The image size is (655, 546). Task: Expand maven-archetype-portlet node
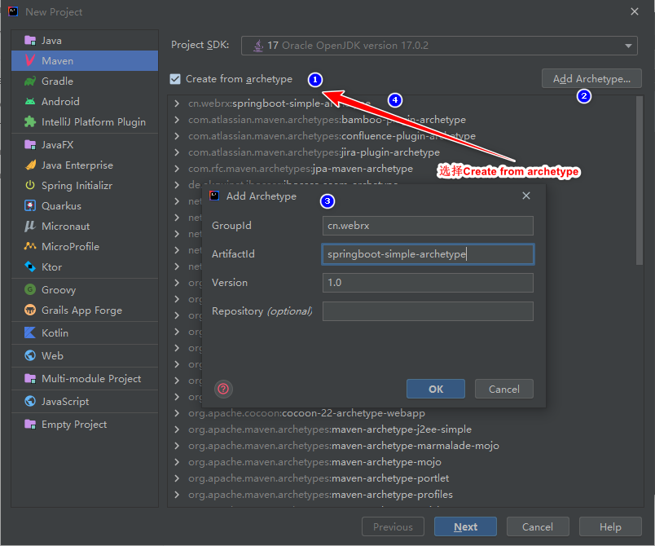click(177, 478)
